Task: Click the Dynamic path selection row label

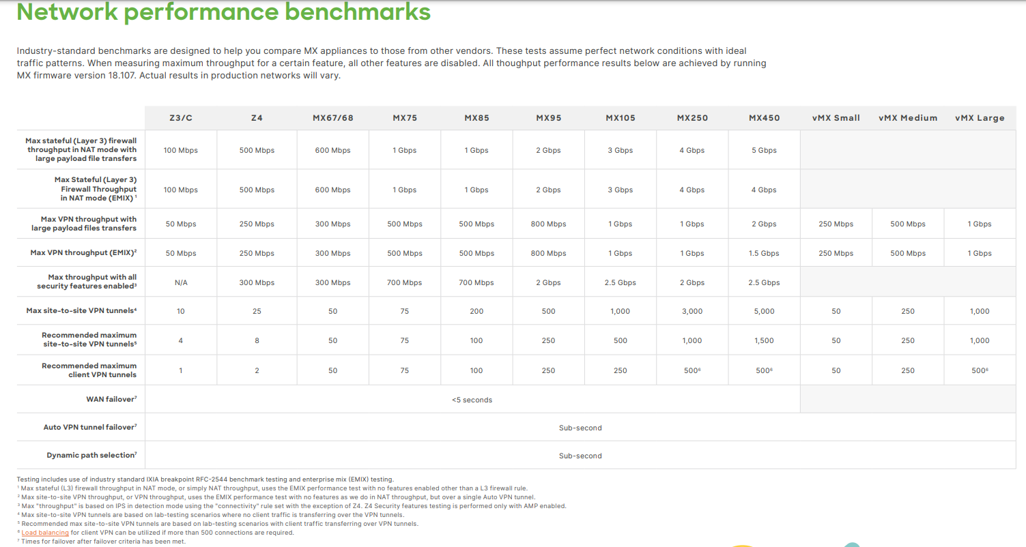Action: coord(89,455)
